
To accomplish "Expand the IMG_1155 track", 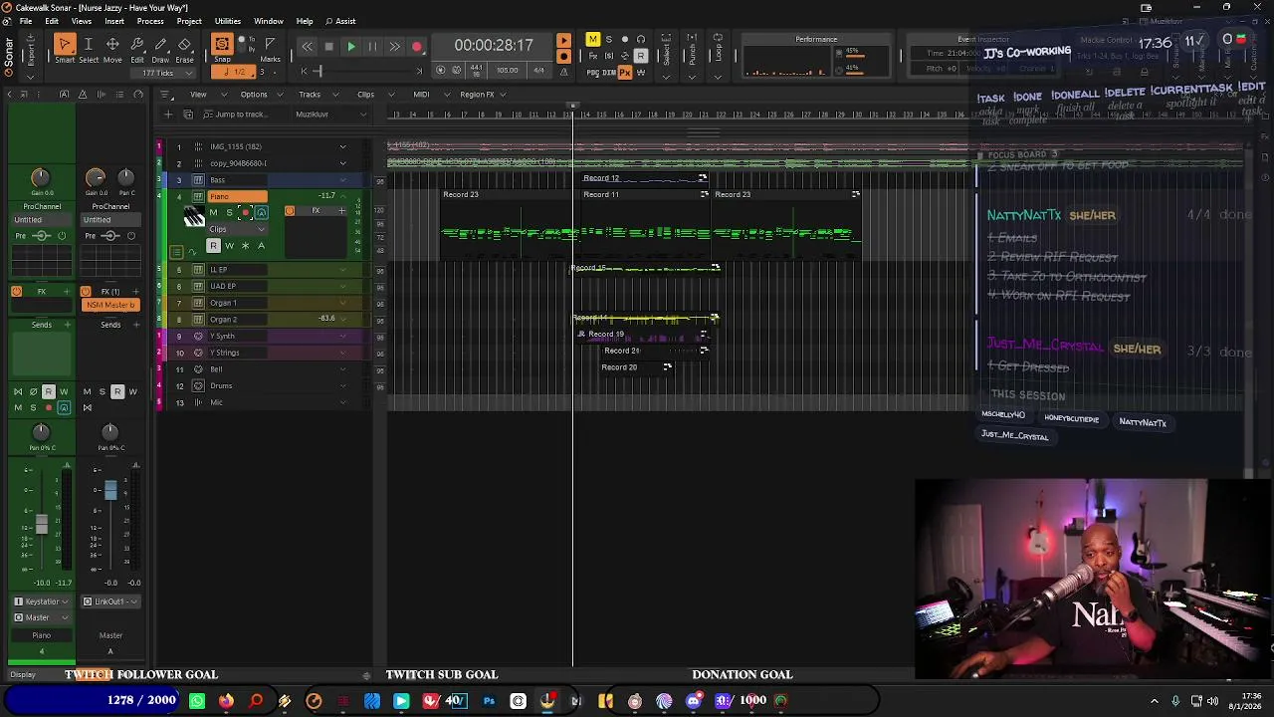I will tap(343, 146).
